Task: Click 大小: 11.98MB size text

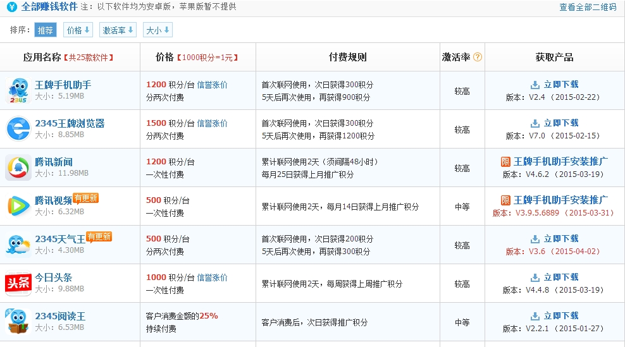Action: click(62, 173)
